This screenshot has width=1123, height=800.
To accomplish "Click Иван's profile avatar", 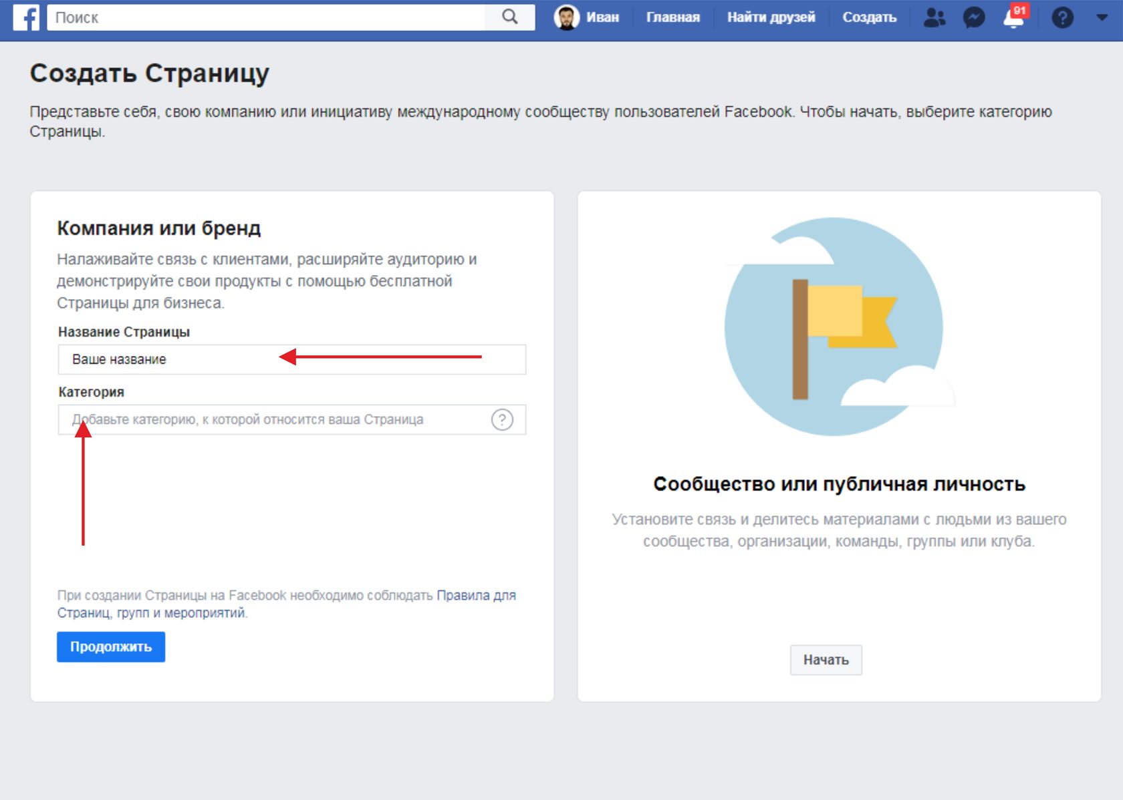I will (x=566, y=17).
